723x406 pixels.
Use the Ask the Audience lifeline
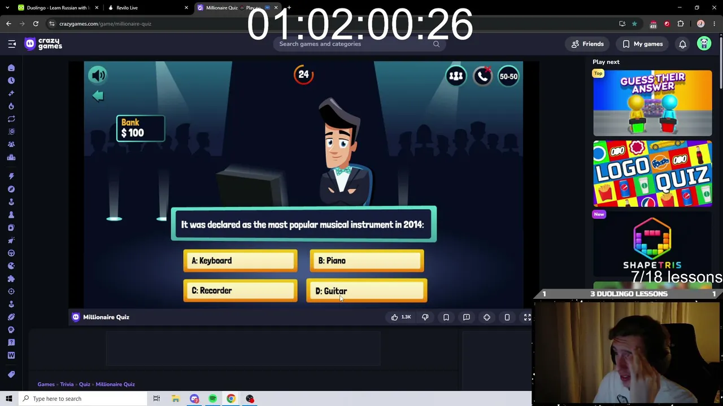pyautogui.click(x=456, y=76)
